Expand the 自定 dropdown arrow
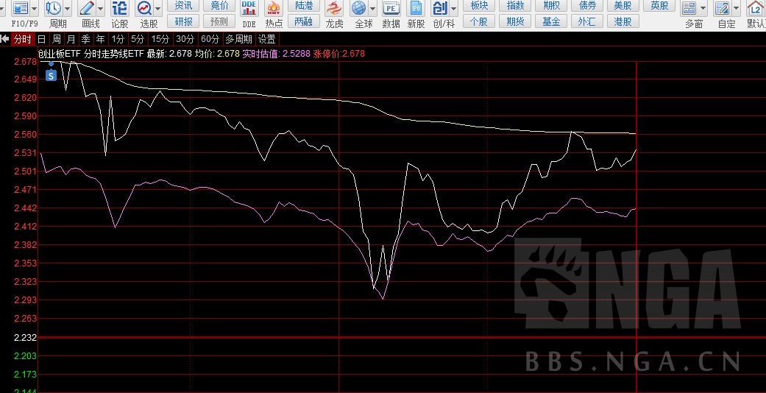 736,8
